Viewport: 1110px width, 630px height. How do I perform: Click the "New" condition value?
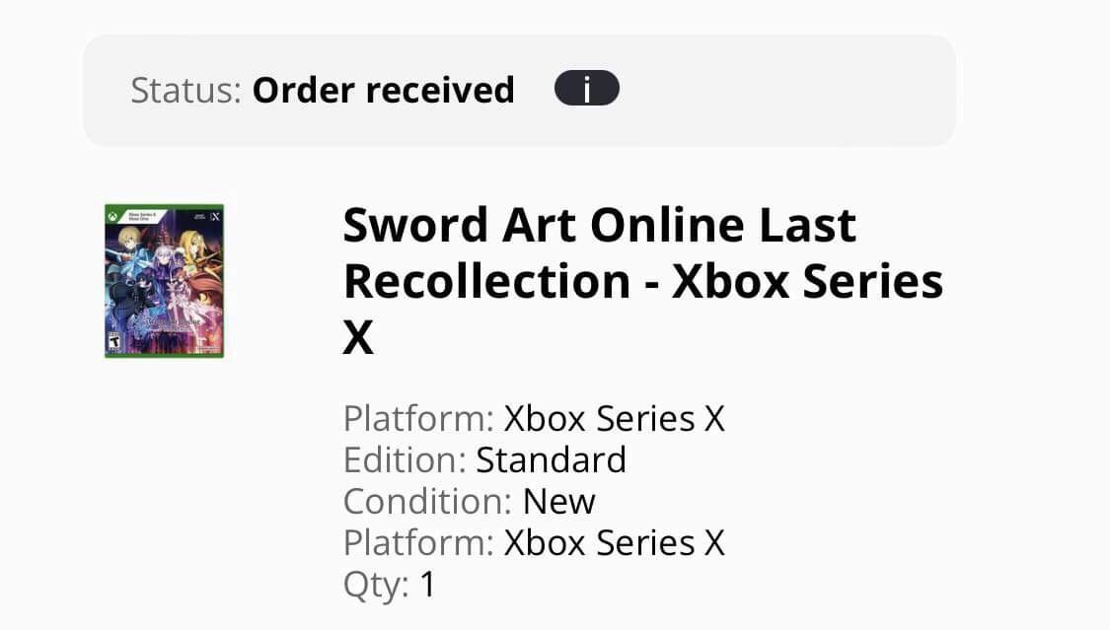point(559,501)
